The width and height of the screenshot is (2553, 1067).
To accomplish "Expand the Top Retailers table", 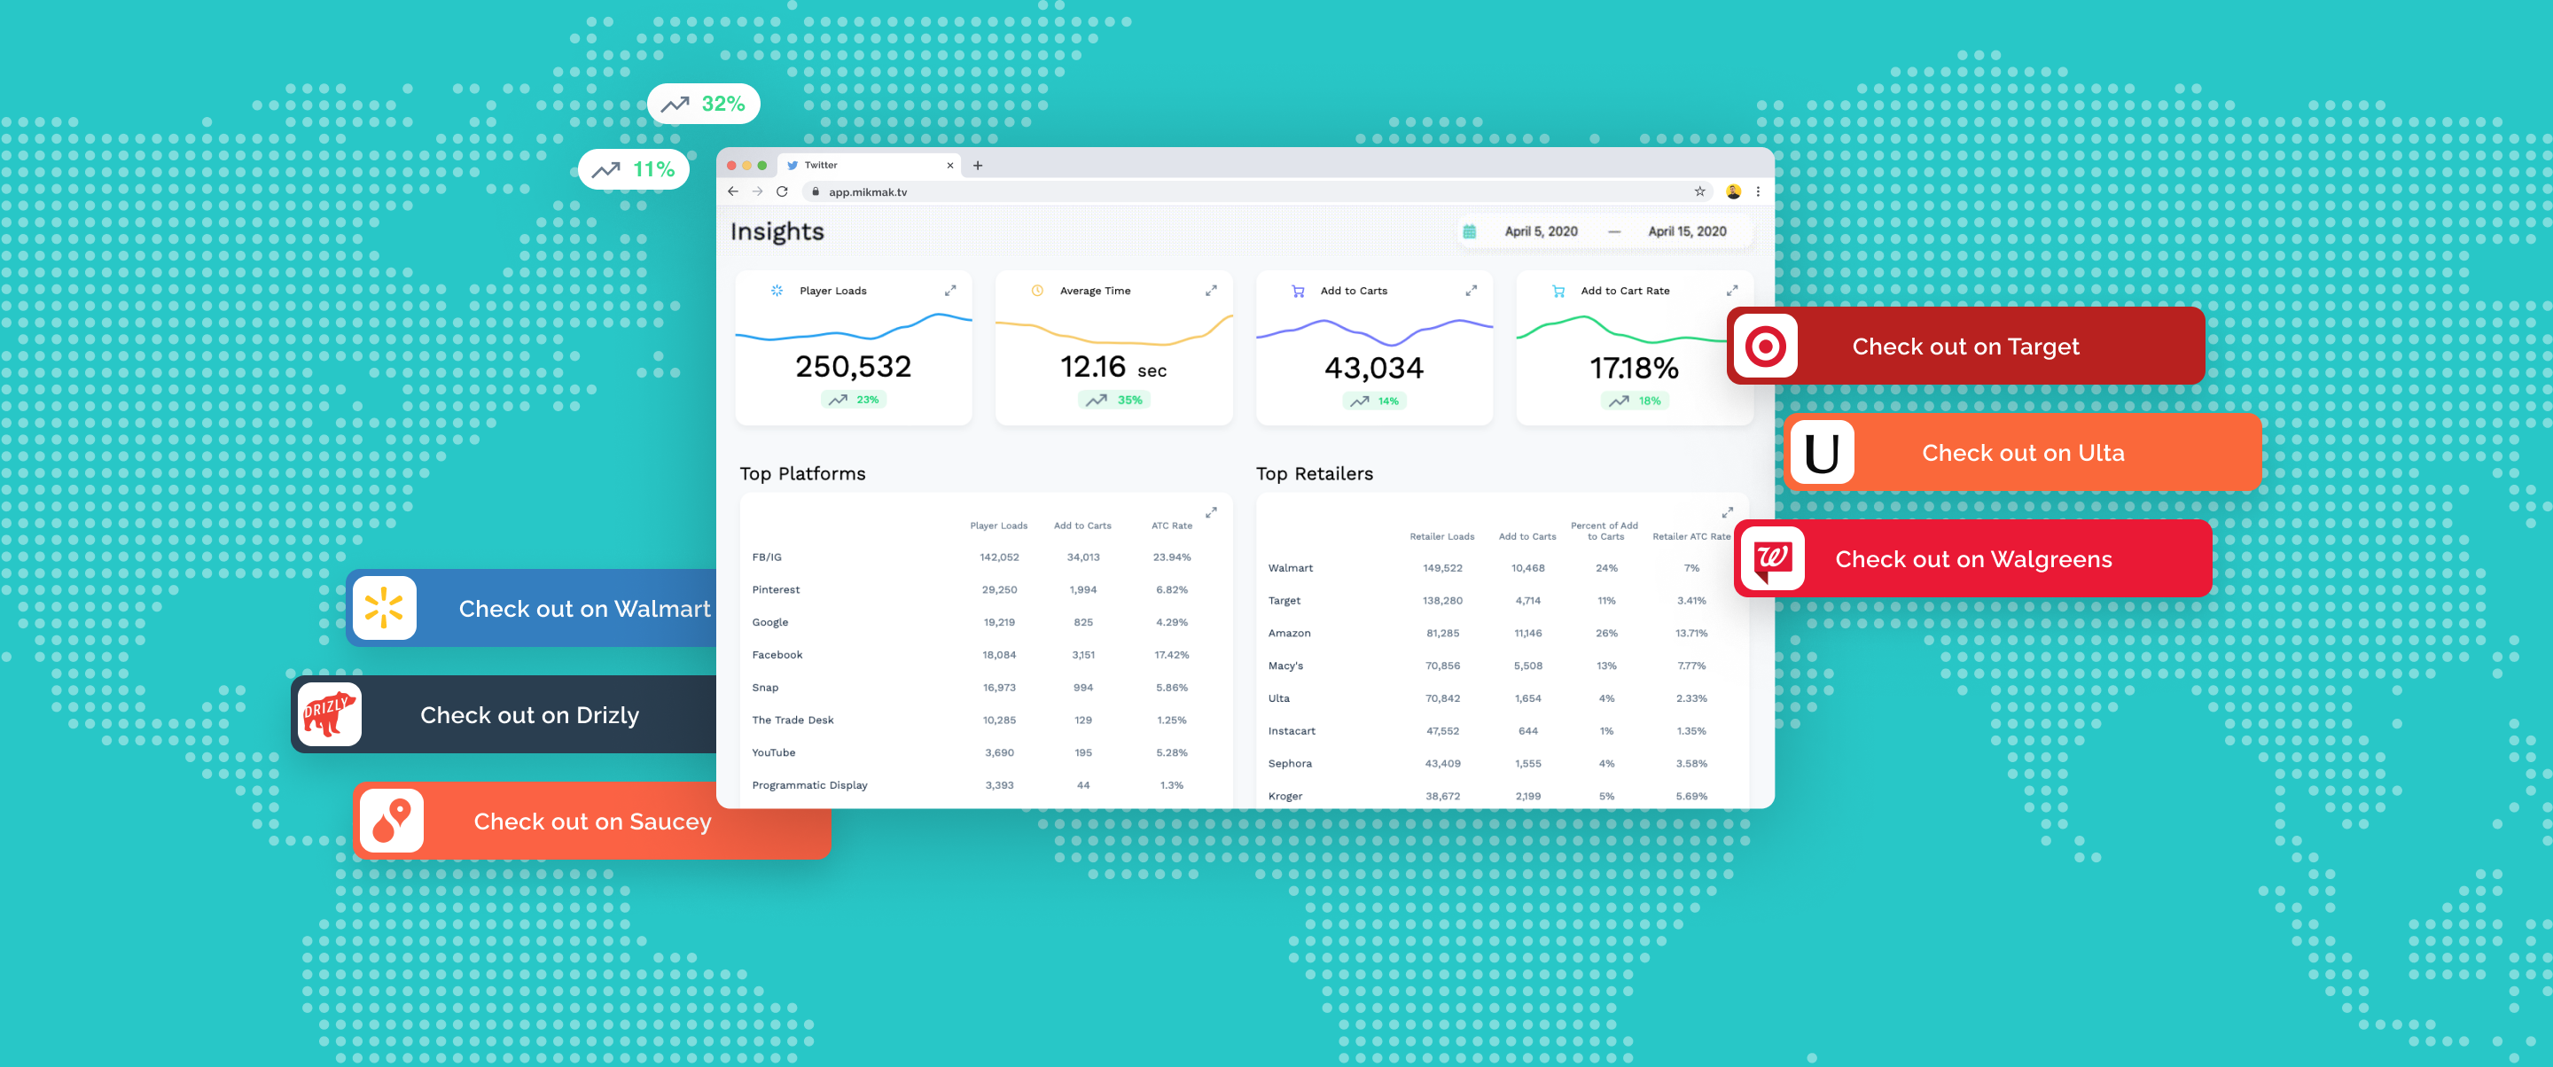I will pyautogui.click(x=1727, y=512).
